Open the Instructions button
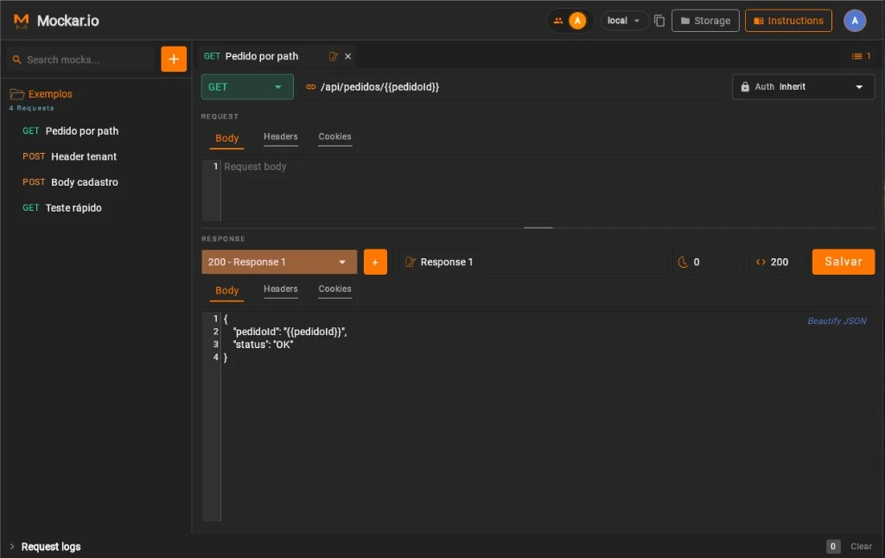 pos(788,21)
